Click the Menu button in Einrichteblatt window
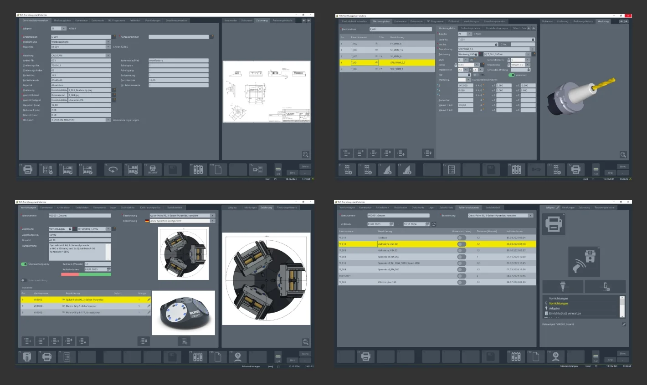The width and height of the screenshot is (647, 385). 305,167
